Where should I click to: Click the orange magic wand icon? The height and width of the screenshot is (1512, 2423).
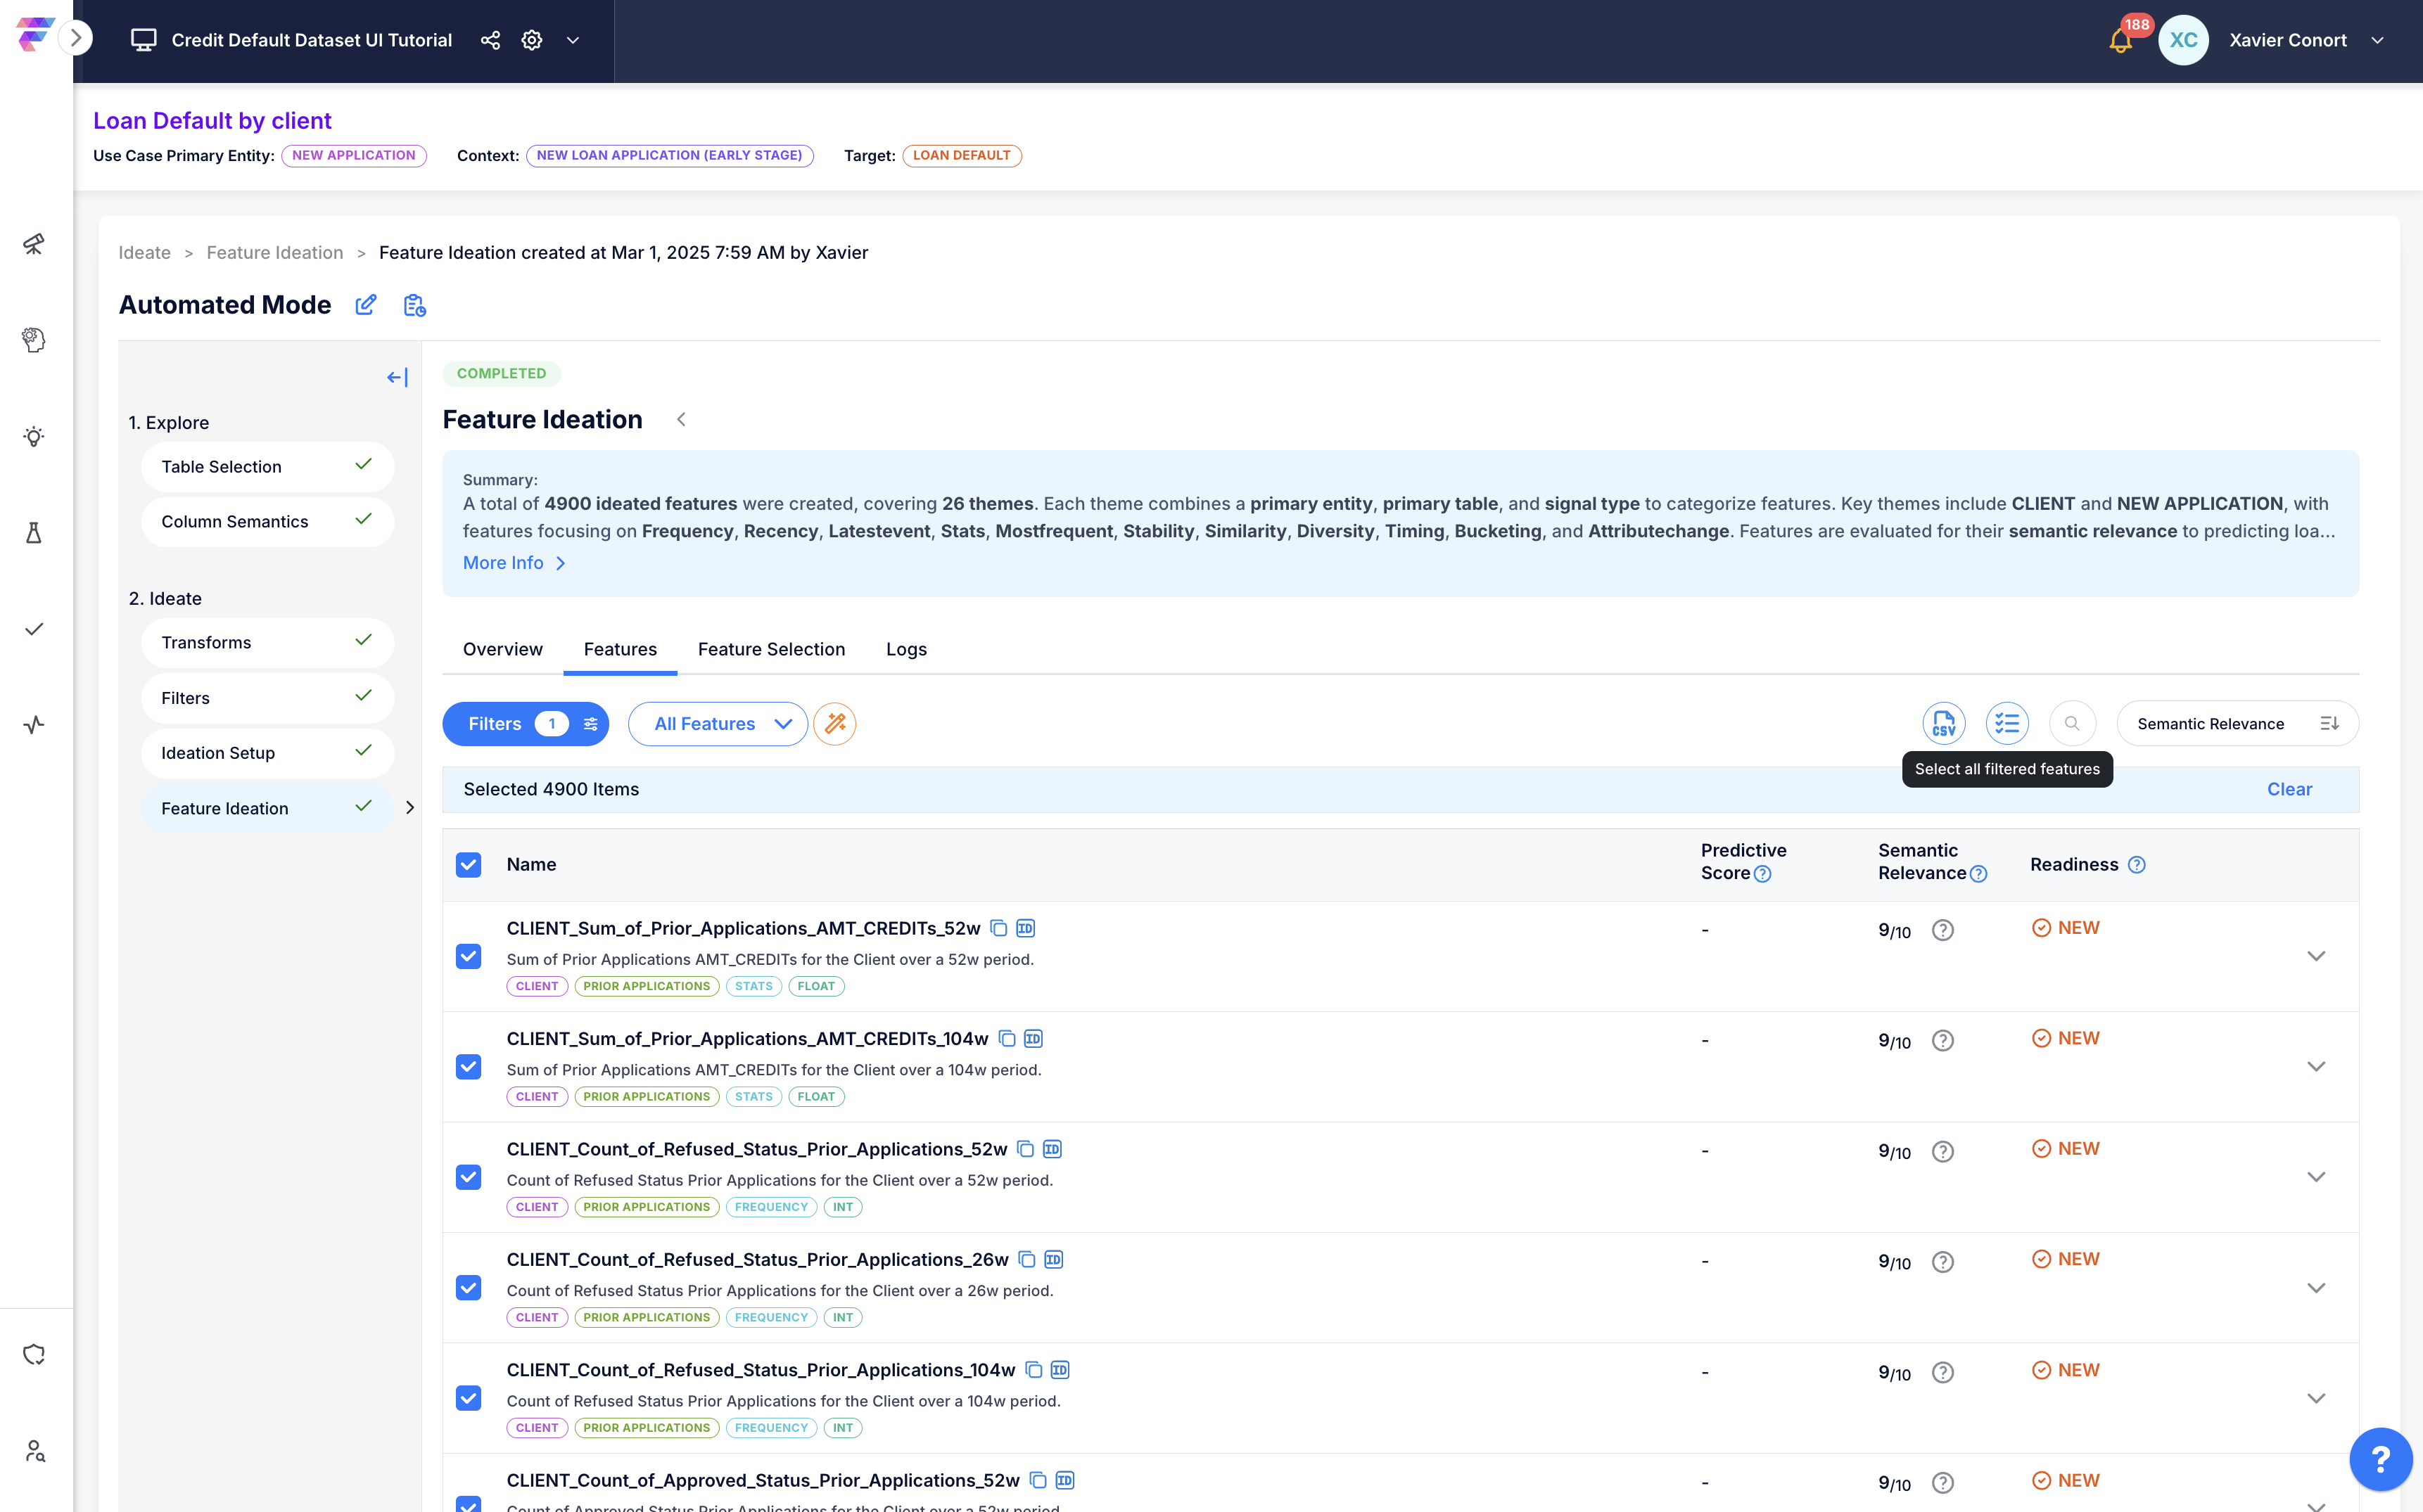[834, 723]
